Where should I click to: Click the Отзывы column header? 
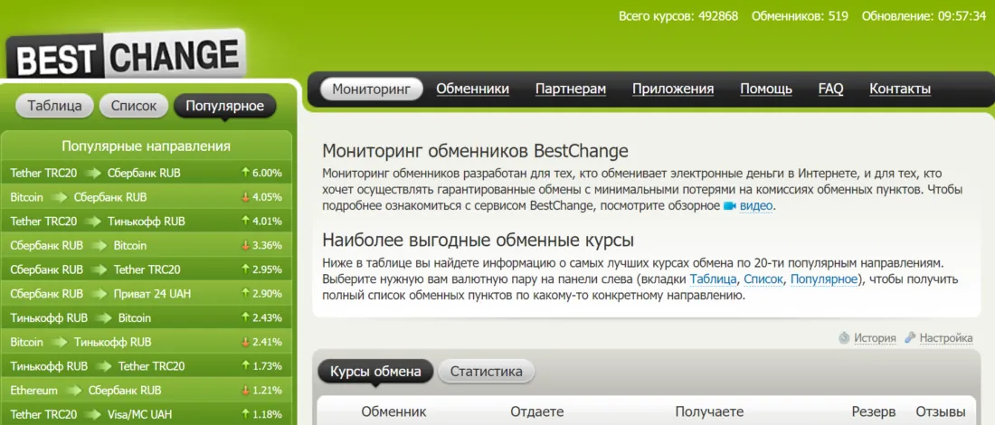pyautogui.click(x=941, y=411)
